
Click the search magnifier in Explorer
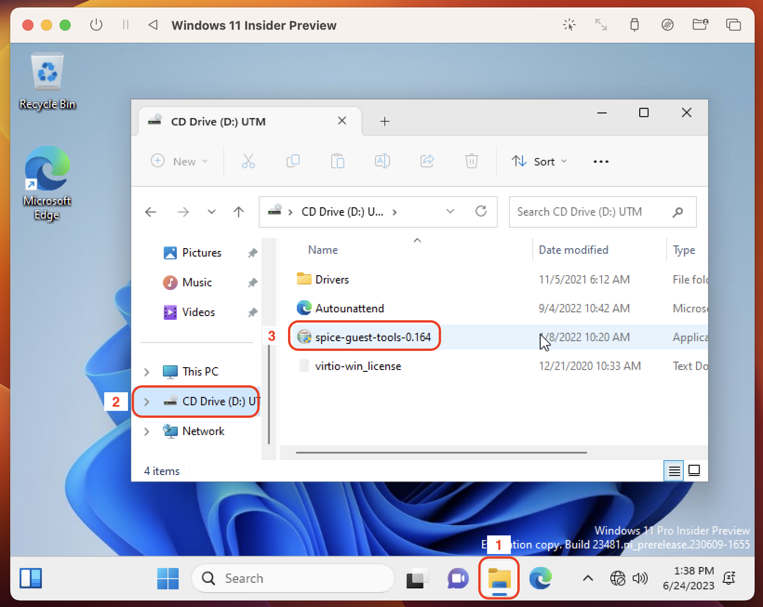coord(678,212)
